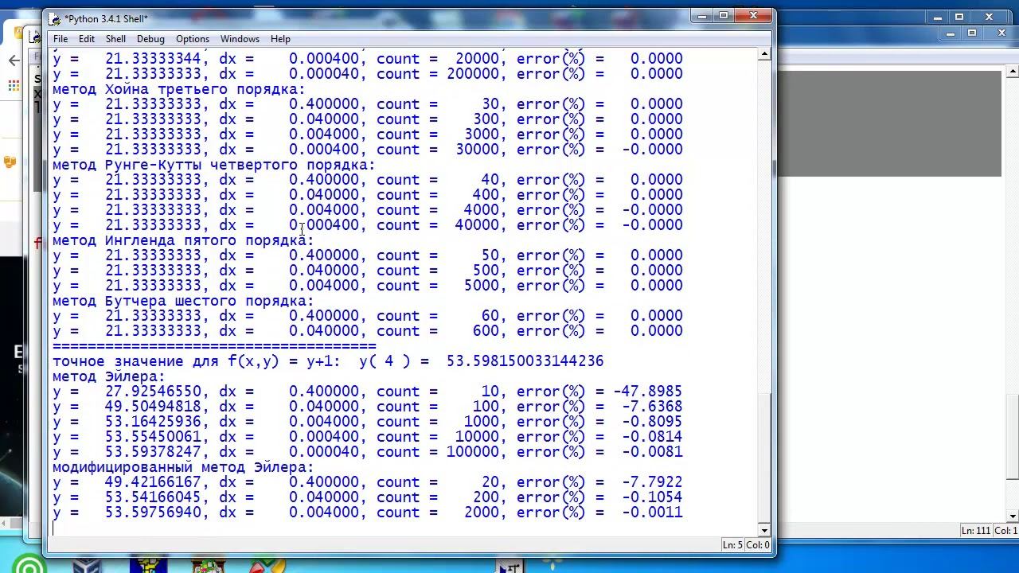1019x573 pixels.
Task: Open the Debug menu
Action: pos(150,39)
